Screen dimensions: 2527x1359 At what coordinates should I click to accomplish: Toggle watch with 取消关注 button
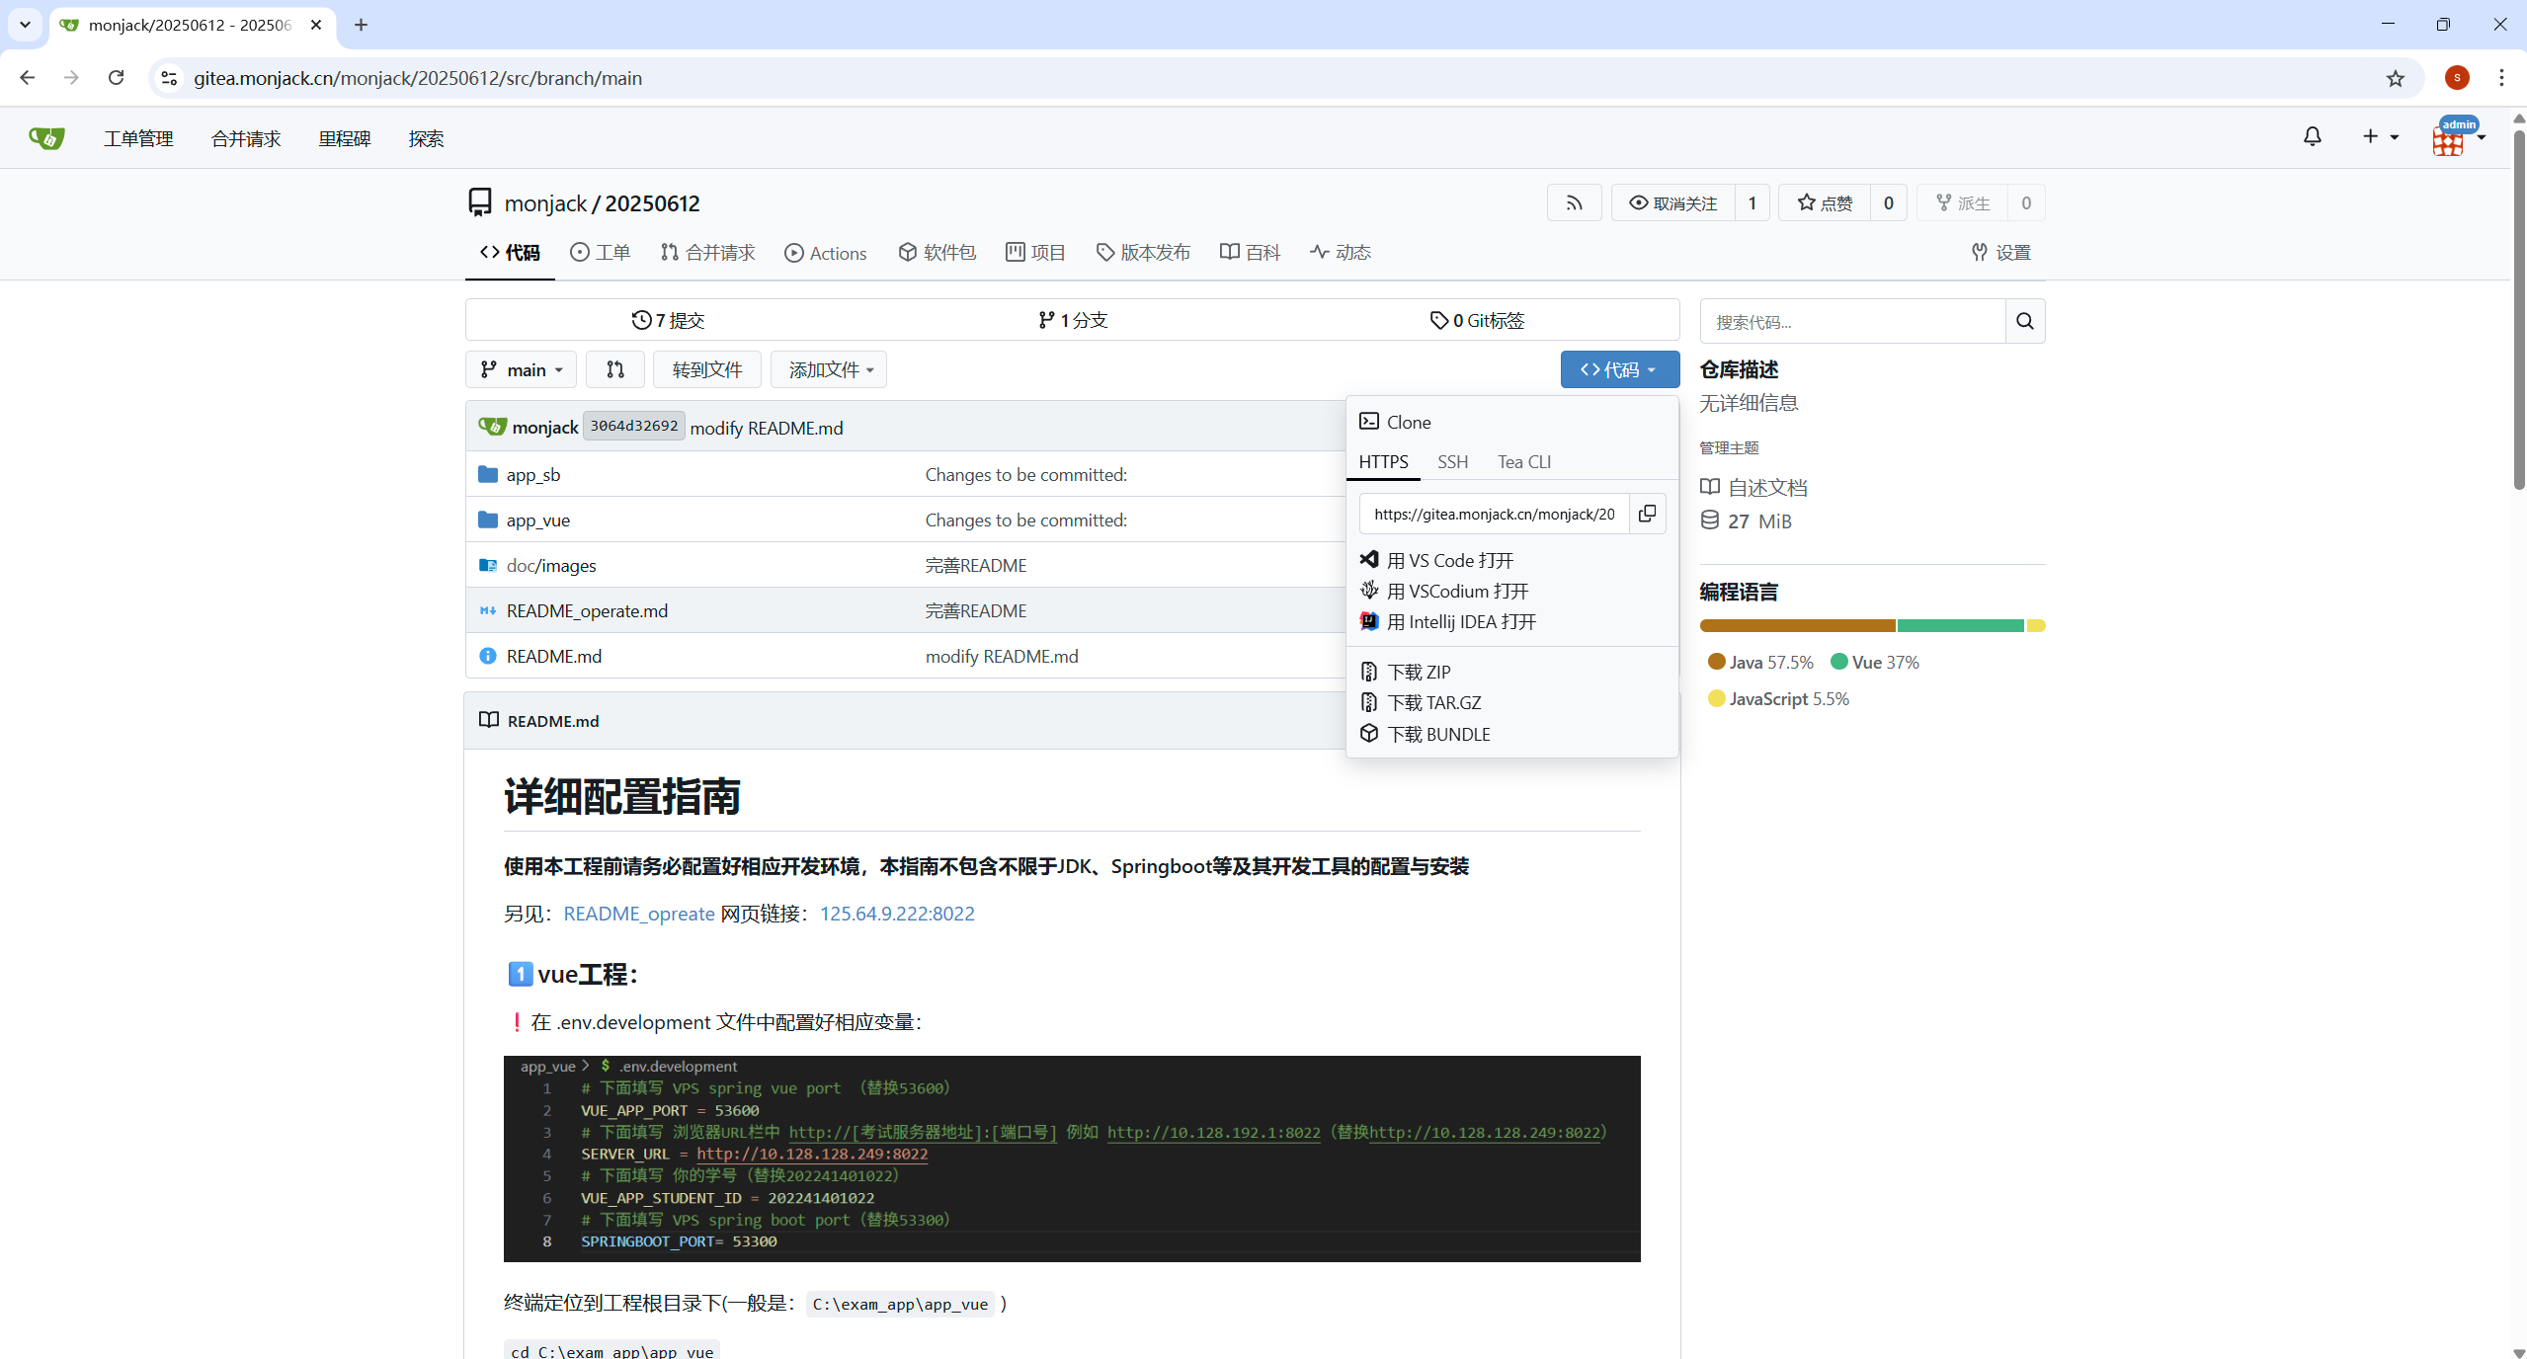click(x=1673, y=203)
